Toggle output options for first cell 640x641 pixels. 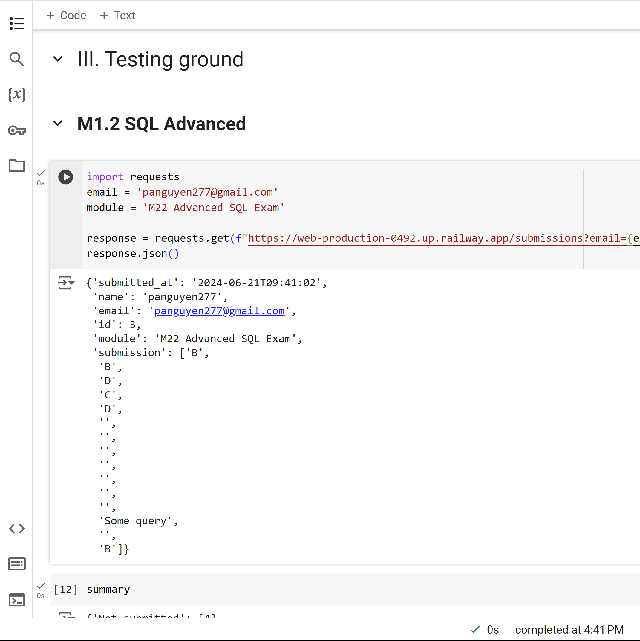66,283
